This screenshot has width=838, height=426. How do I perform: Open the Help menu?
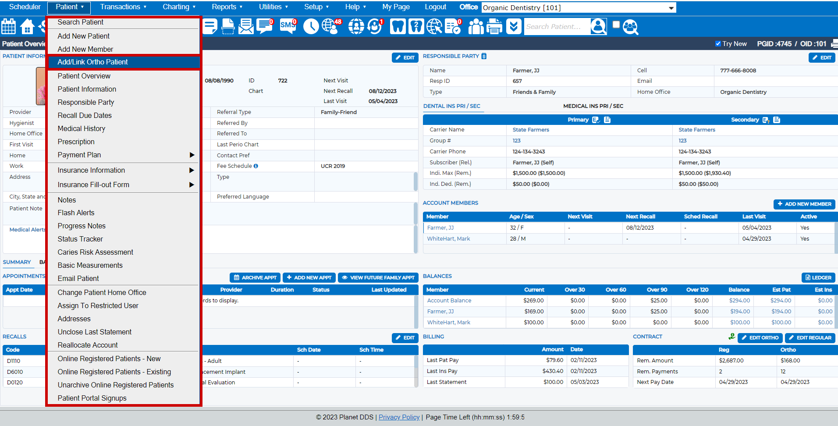[x=355, y=7]
